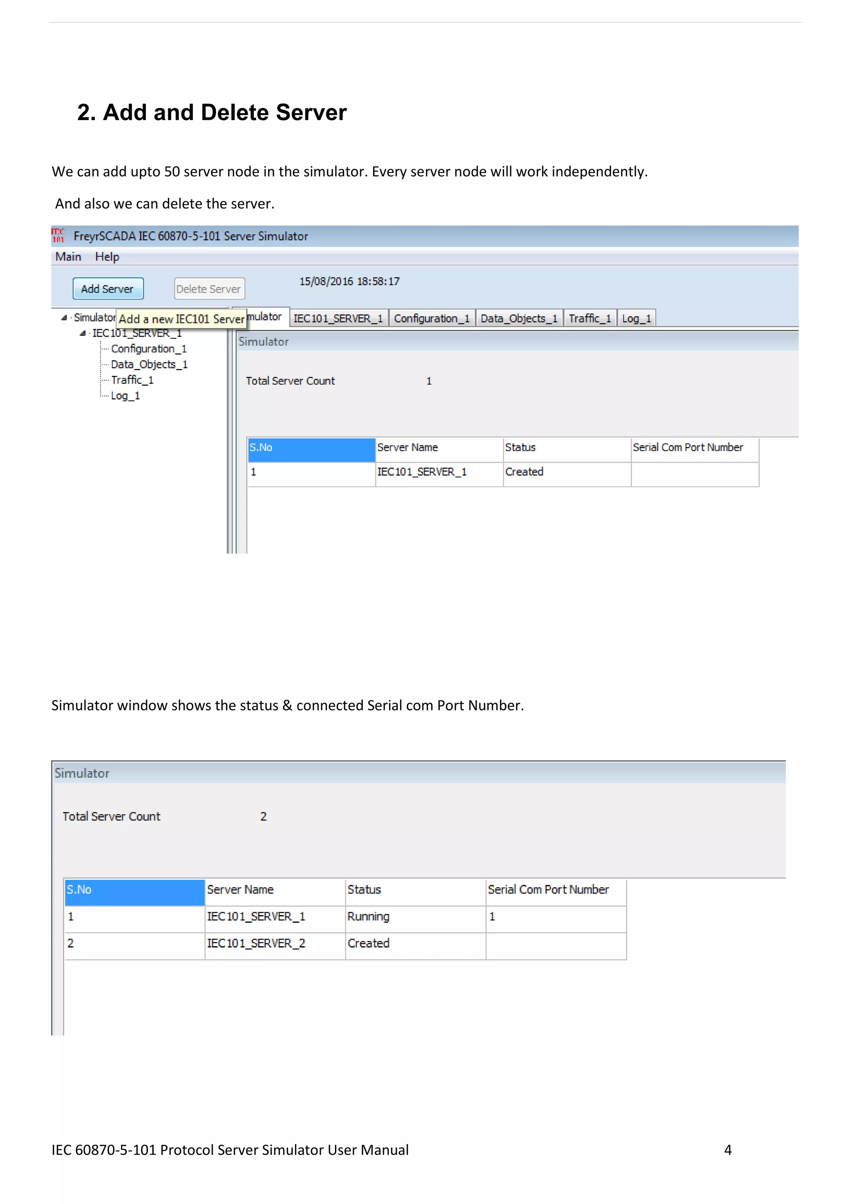
Task: Switch to the Data_Objects_1 tab
Action: [x=519, y=318]
